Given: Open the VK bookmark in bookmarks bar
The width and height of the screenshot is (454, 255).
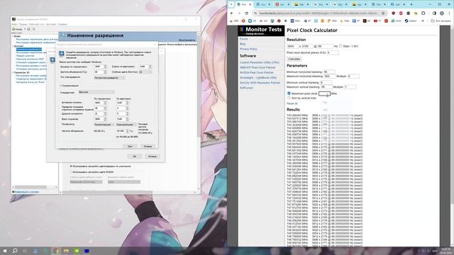Looking at the screenshot, I should pos(252,21).
